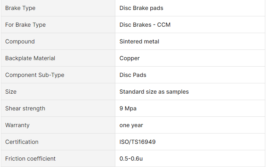266x167 pixels.
Task: Select the Disc Brake pads value
Action: (x=141, y=8)
